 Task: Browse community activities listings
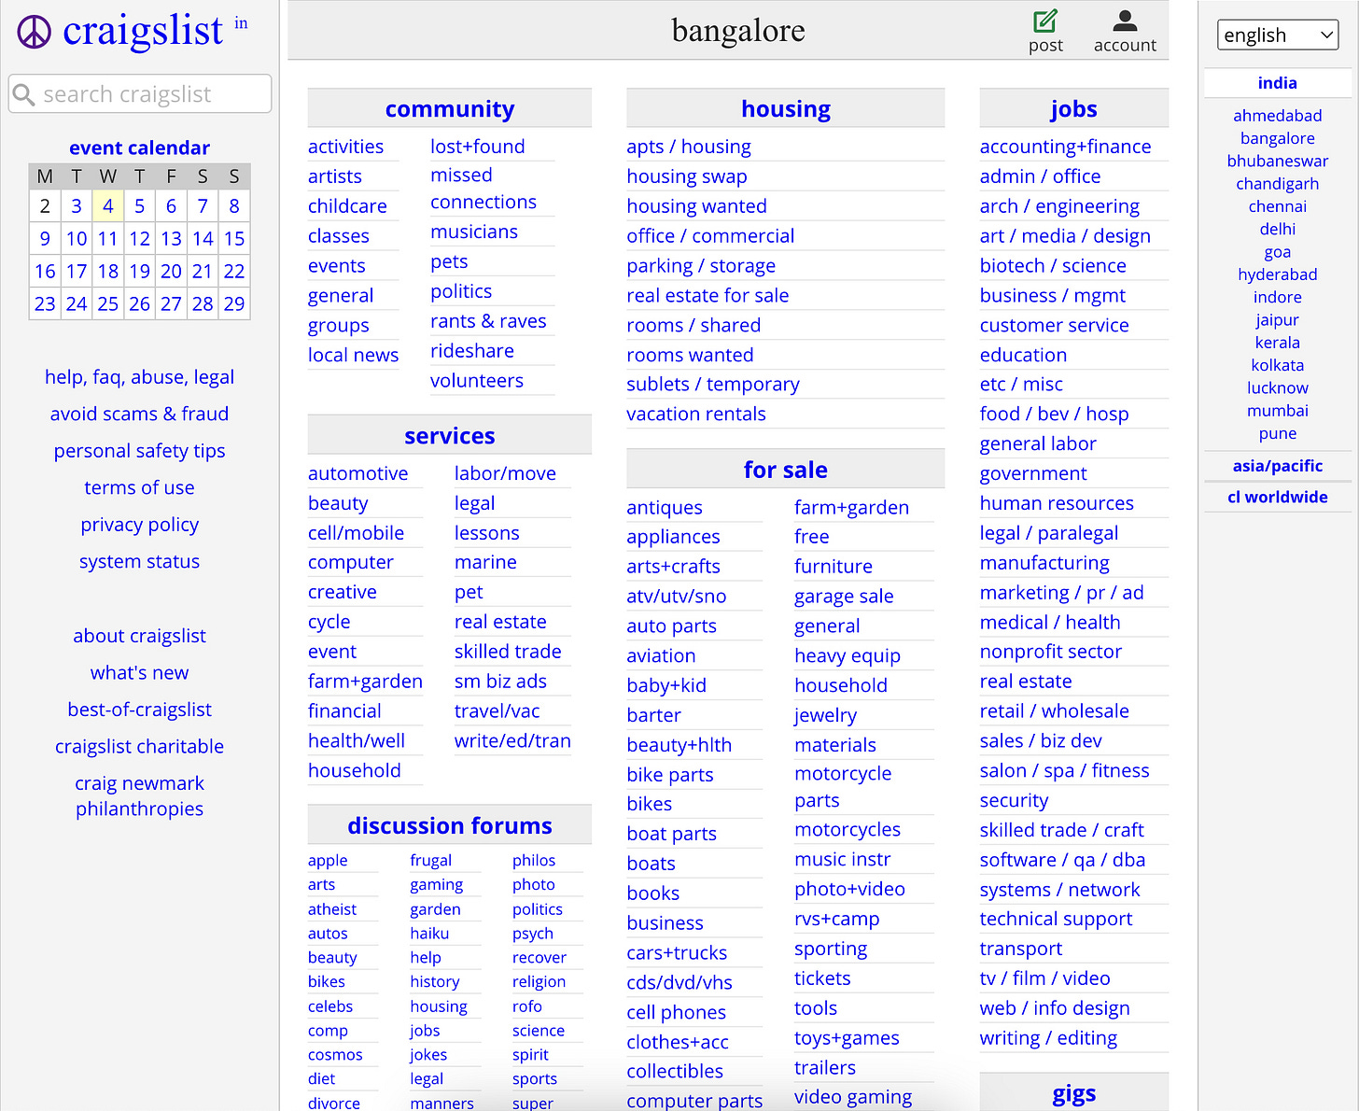pyautogui.click(x=345, y=147)
